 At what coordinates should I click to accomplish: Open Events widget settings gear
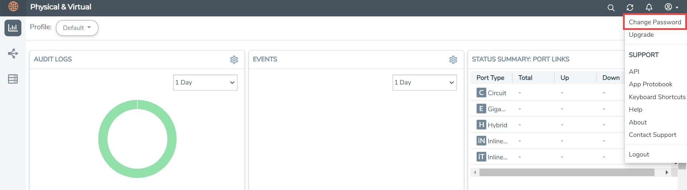tap(453, 60)
